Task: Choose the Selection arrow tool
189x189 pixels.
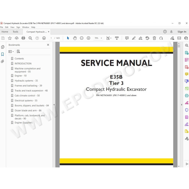Action: point(68,38)
